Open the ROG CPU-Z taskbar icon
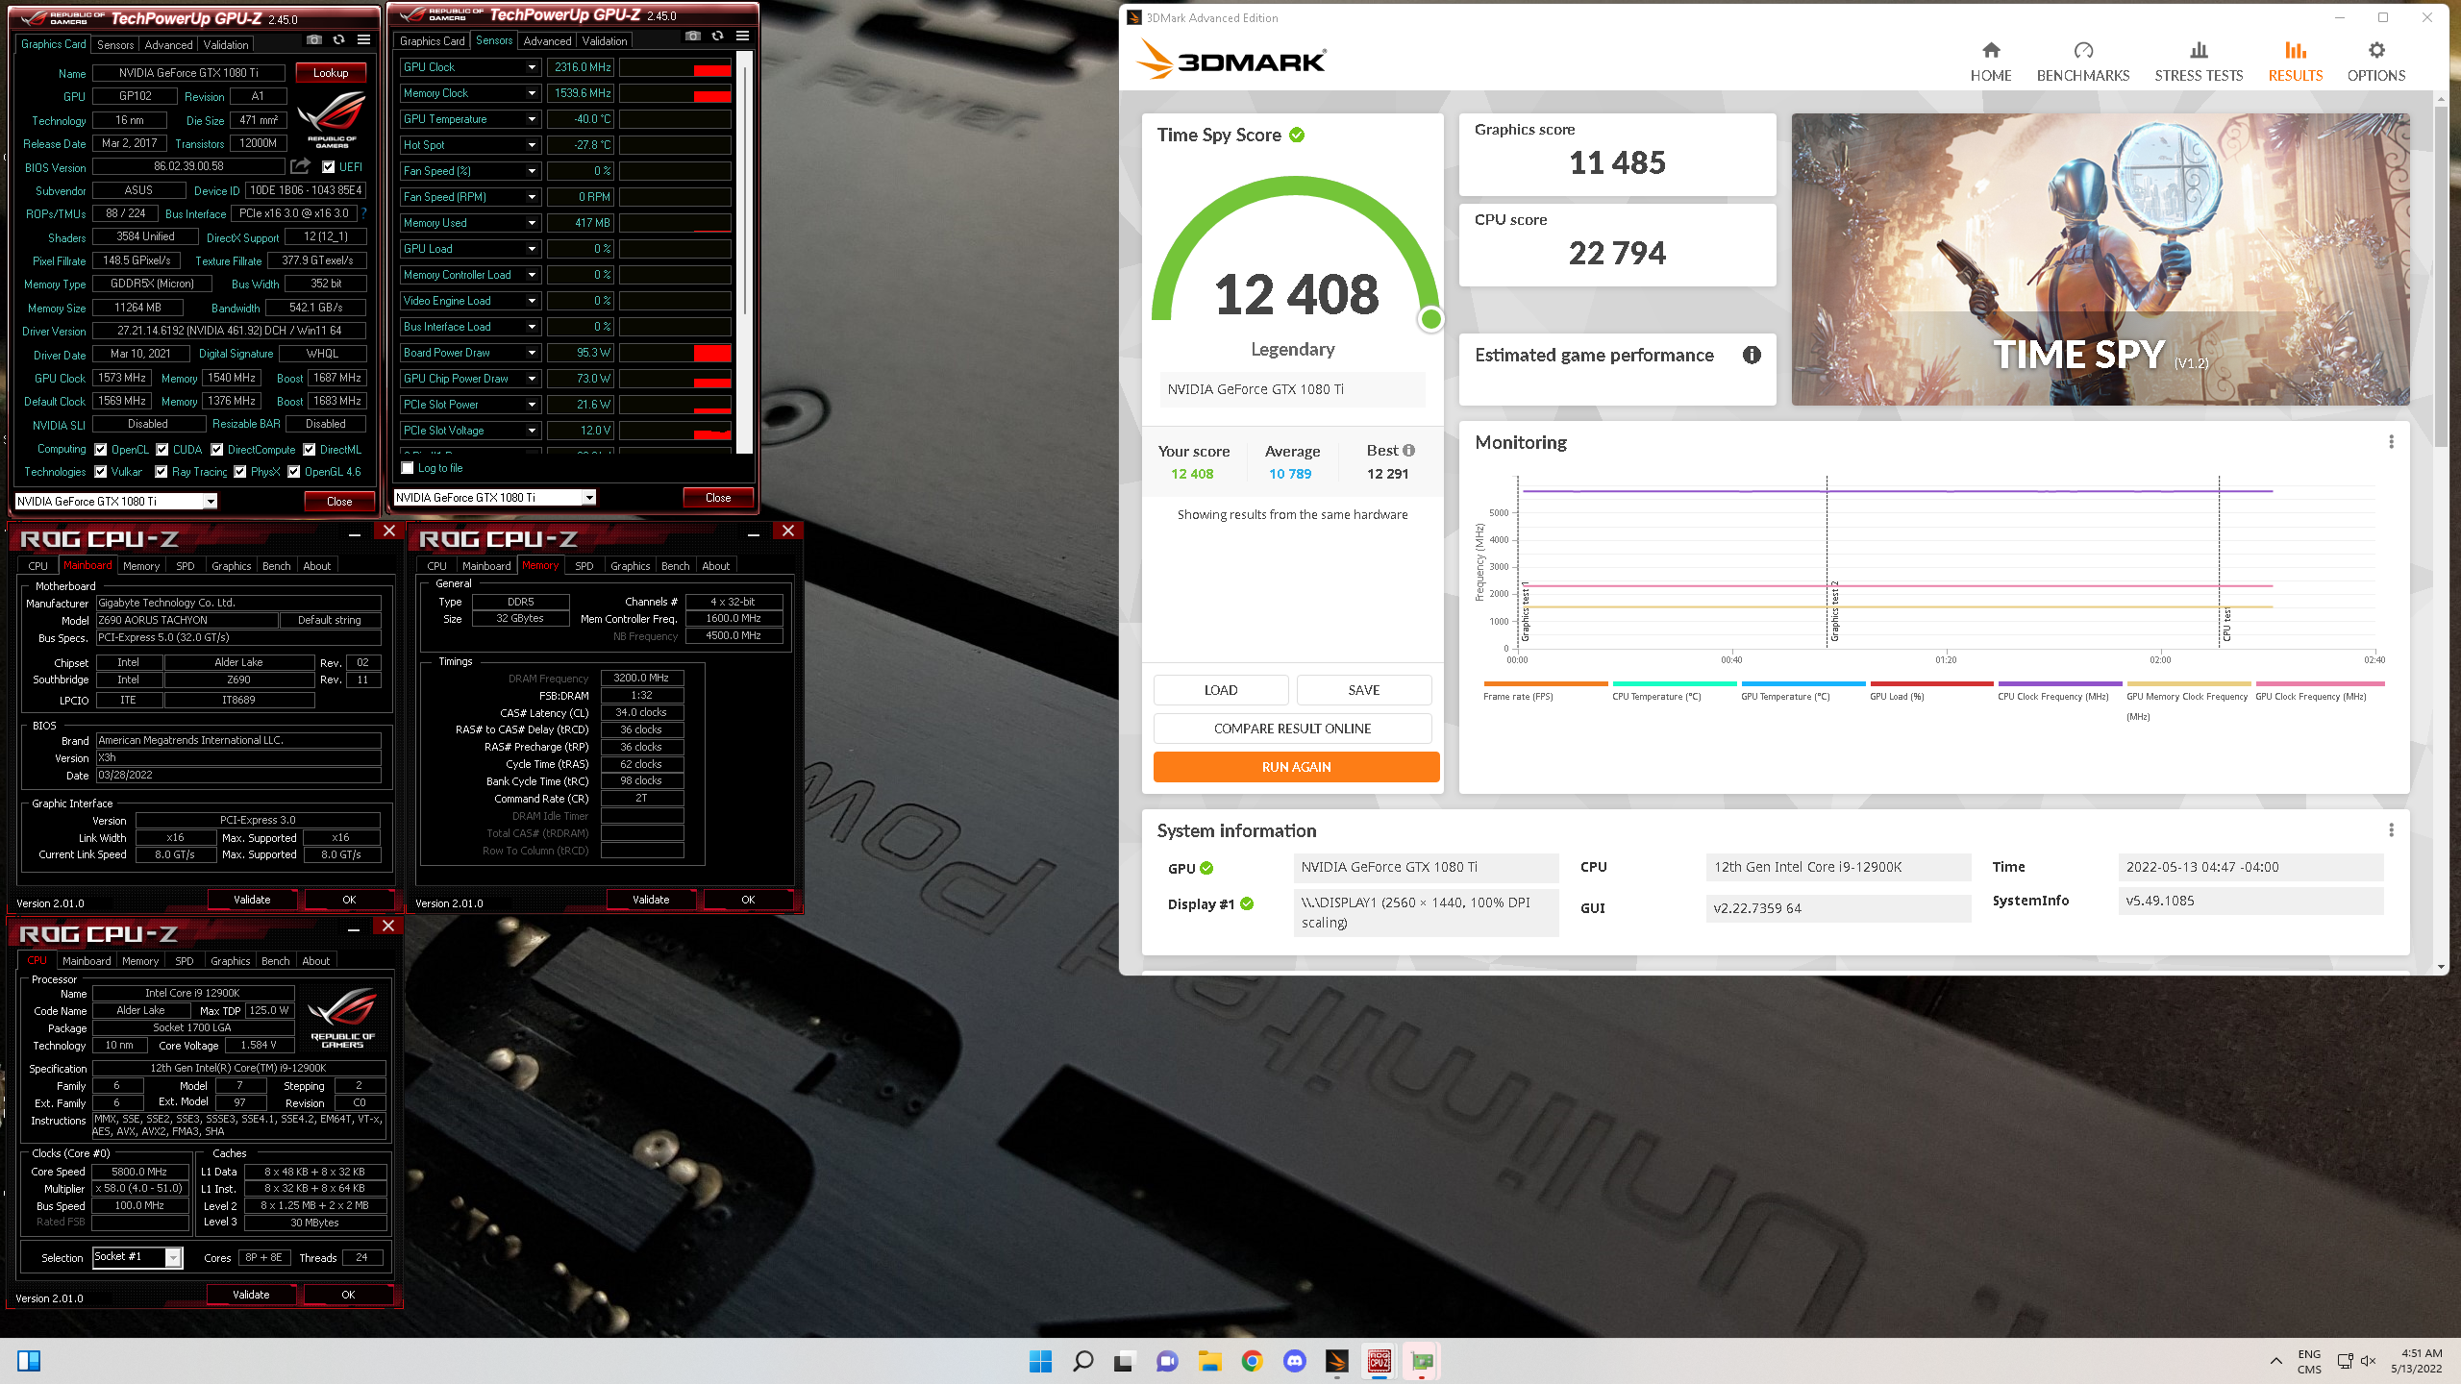Viewport: 2461px width, 1384px height. [x=1380, y=1361]
